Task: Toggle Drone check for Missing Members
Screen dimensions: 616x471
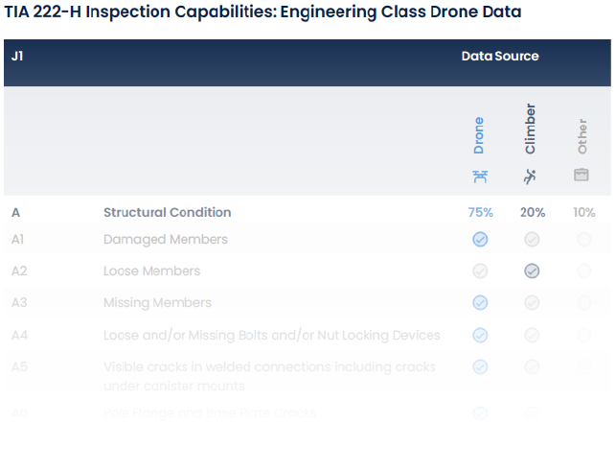Action: pyautogui.click(x=480, y=302)
